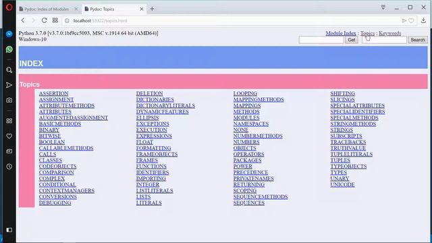Open the SEQUENCEMETHODS topic
This screenshot has height=243, width=432.
click(261, 196)
